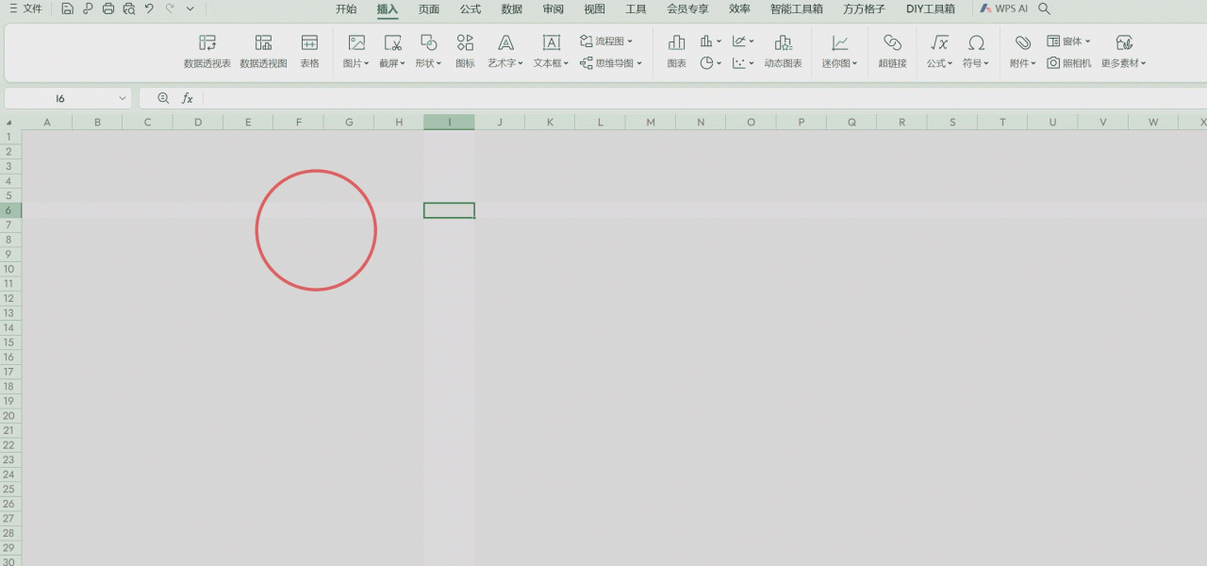Open the 思维导图 mind map dropdown

pyautogui.click(x=611, y=63)
